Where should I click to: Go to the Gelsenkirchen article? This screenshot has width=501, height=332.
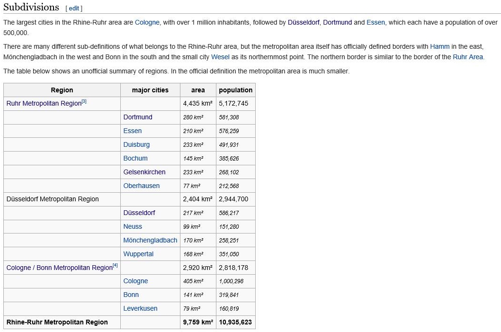click(x=144, y=172)
